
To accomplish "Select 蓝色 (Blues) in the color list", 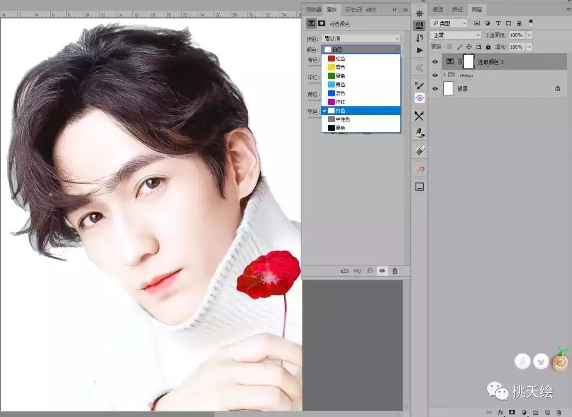I will click(361, 93).
